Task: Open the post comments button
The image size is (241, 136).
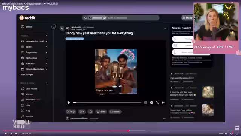Action: click(82, 112)
